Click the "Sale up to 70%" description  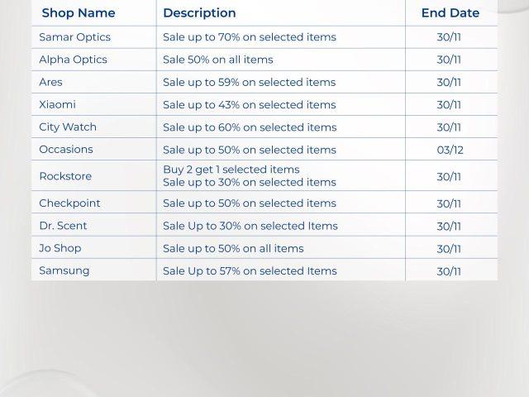pos(249,37)
